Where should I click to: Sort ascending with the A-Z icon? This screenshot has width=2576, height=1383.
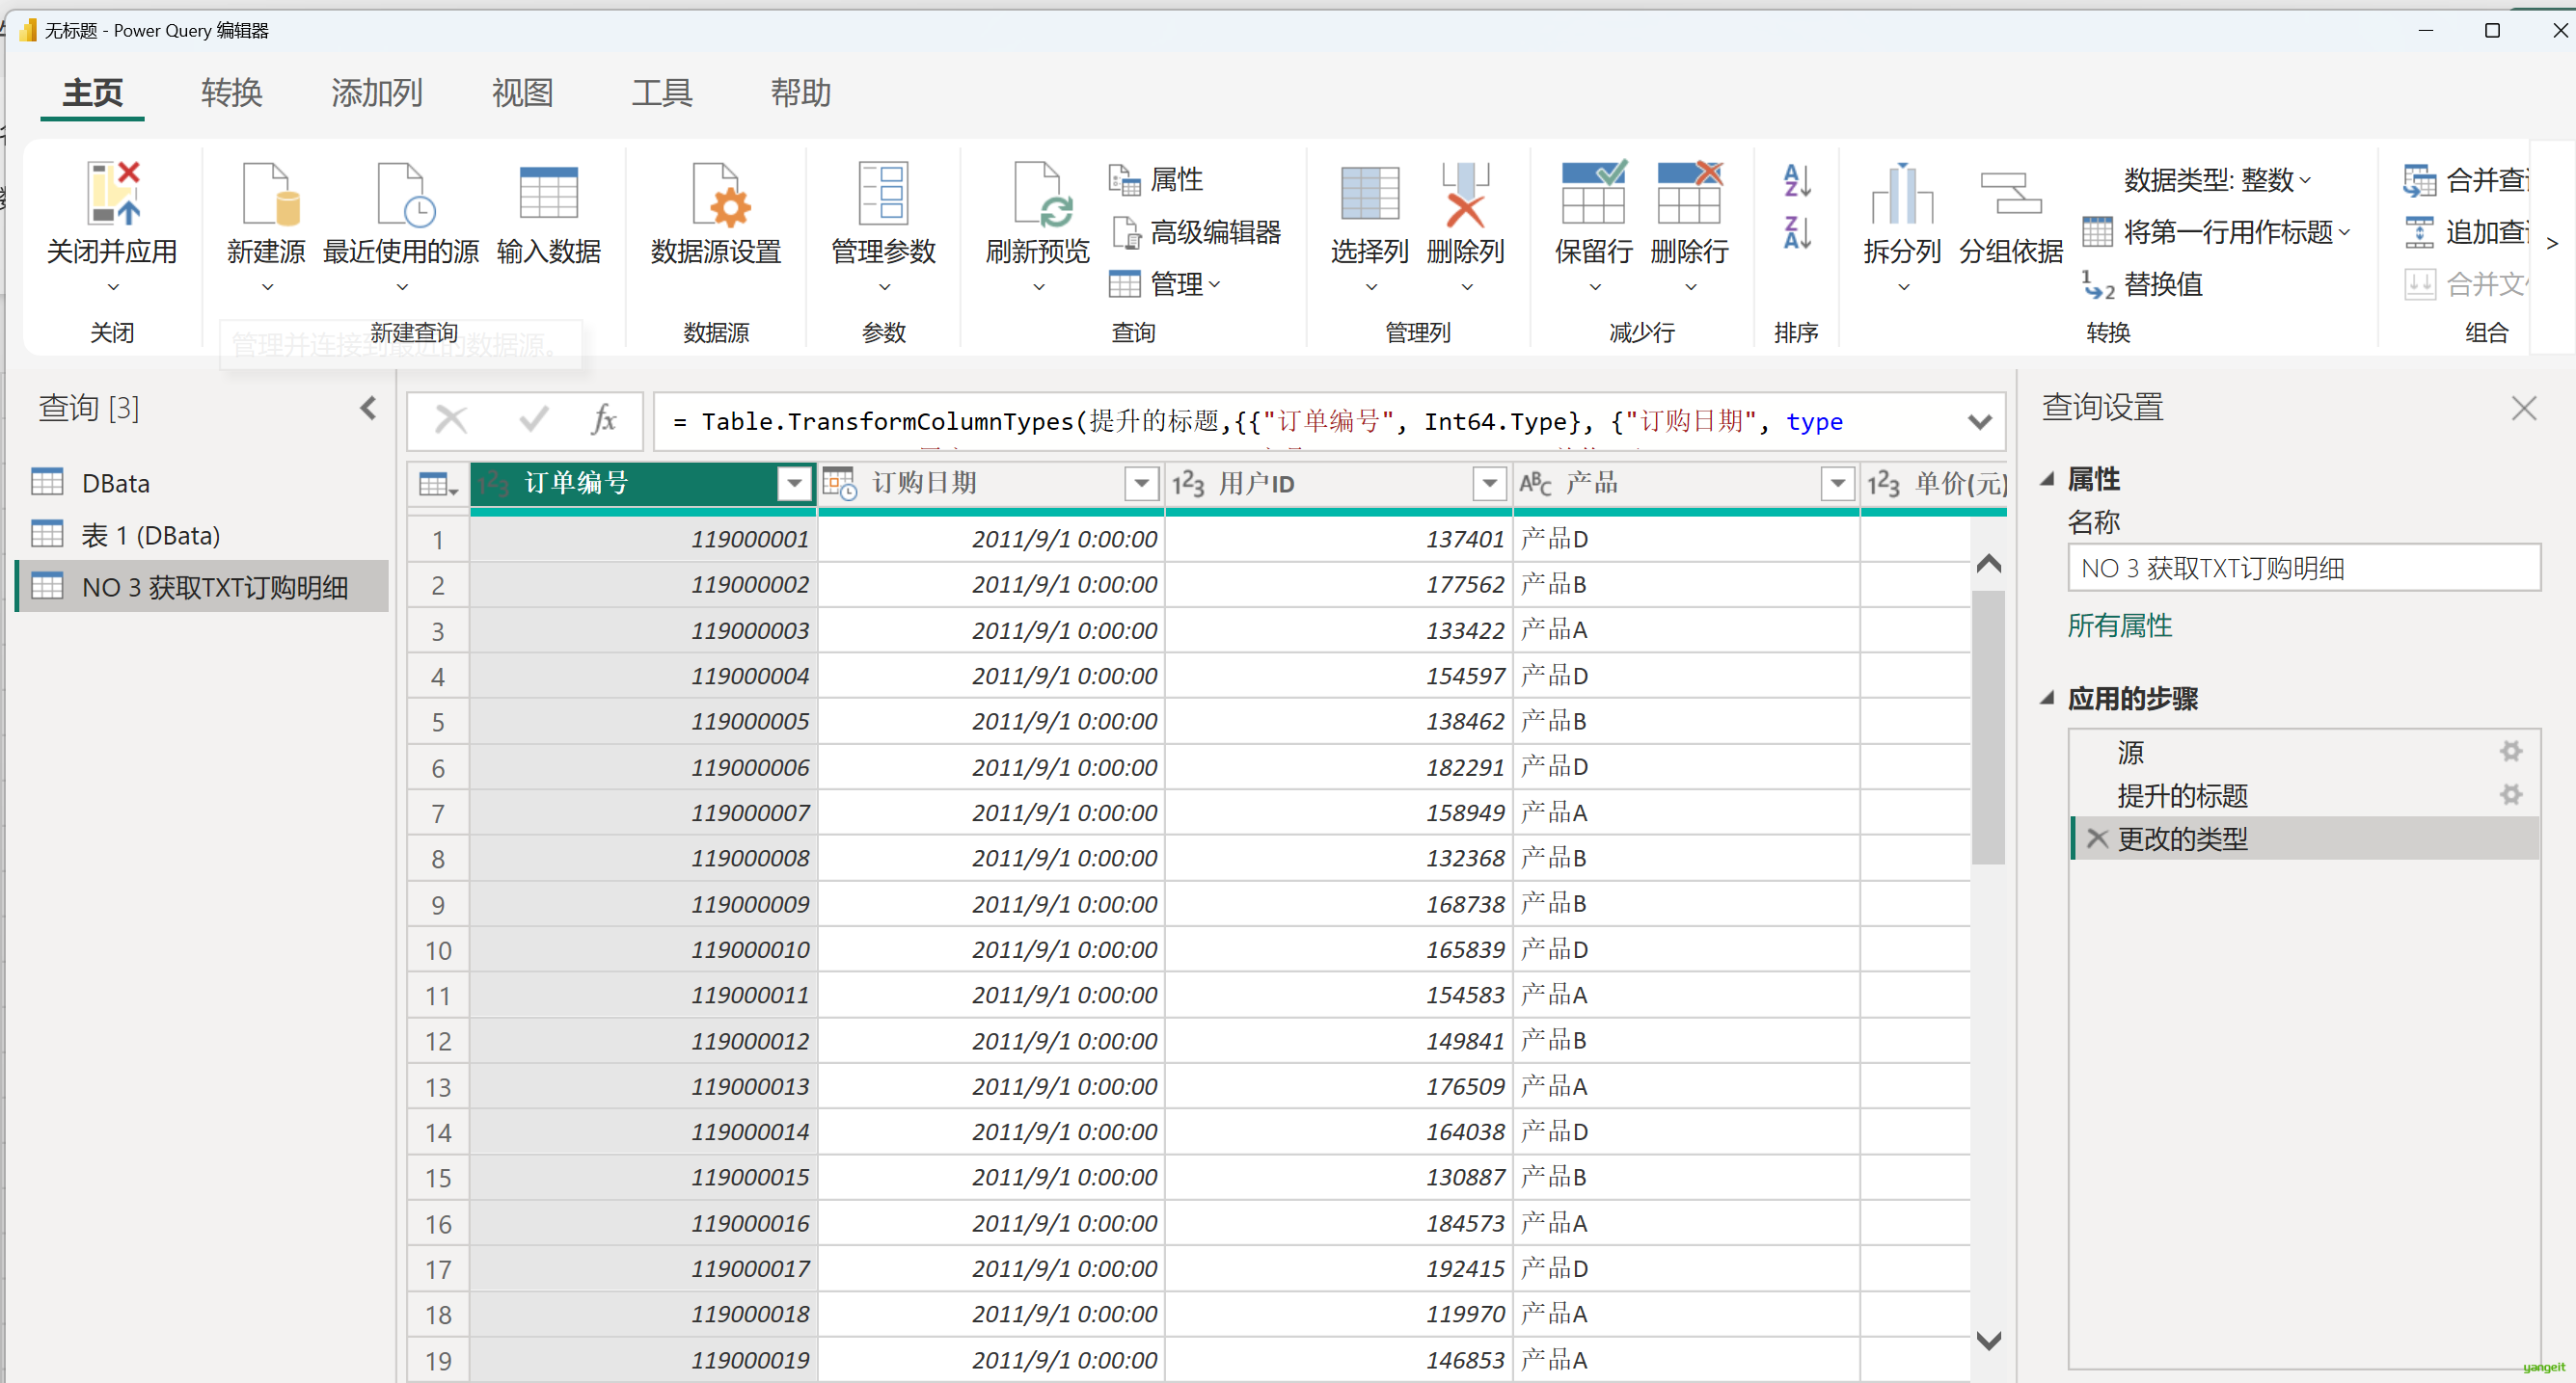pos(1796,181)
